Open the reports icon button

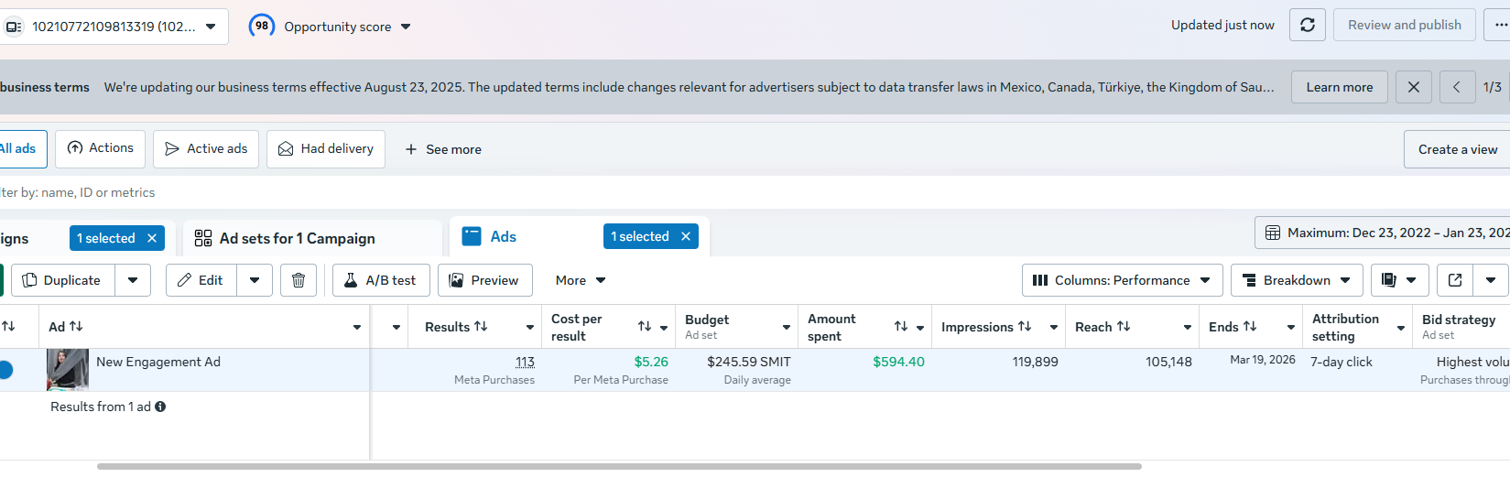tap(1389, 280)
